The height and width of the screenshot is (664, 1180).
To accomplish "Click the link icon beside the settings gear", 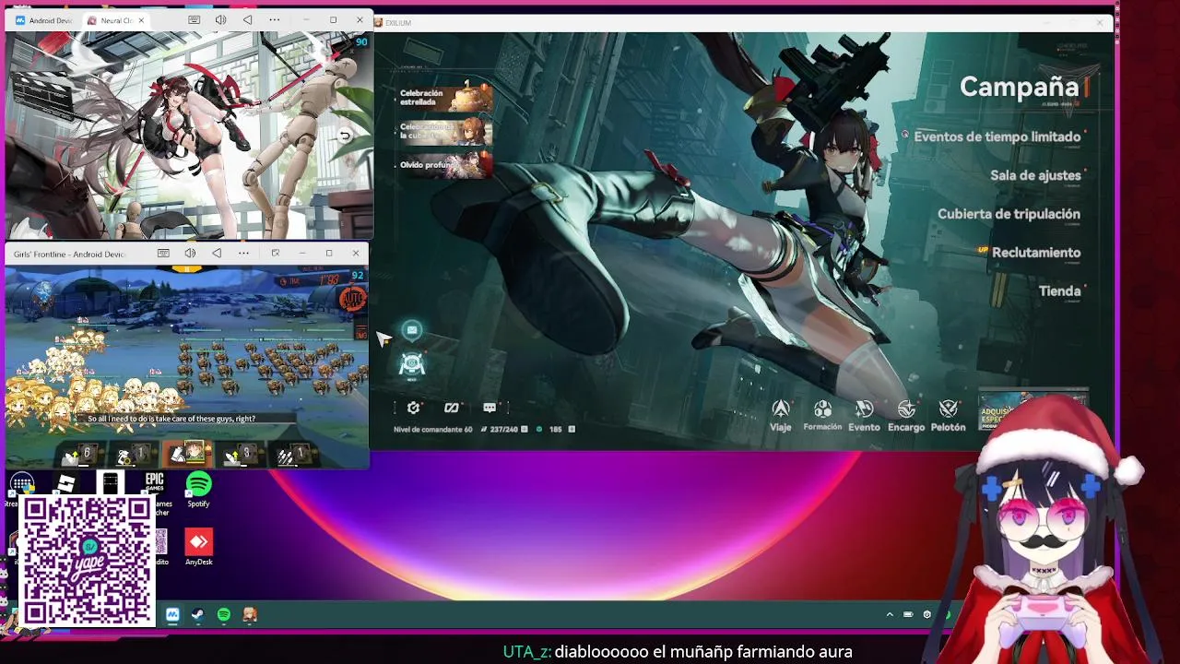I will coord(451,408).
